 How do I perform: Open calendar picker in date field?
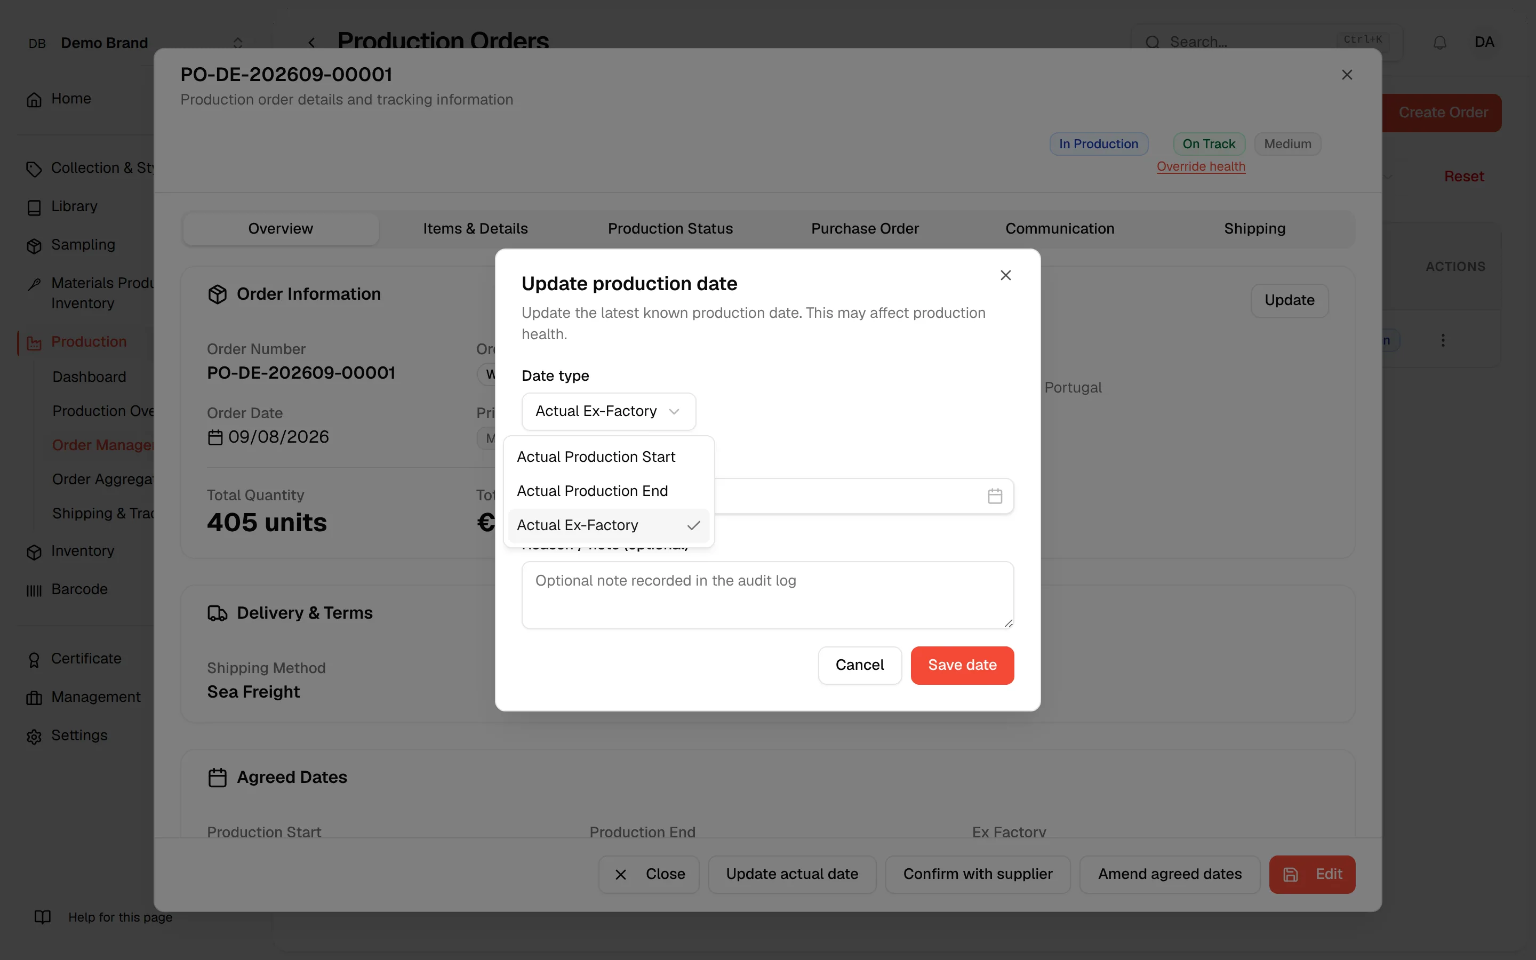995,496
